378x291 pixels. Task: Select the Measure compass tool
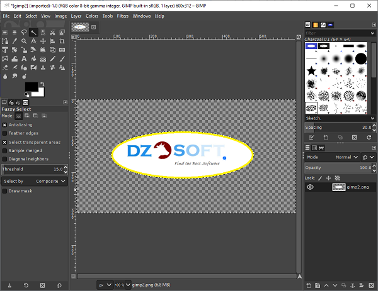(33, 41)
